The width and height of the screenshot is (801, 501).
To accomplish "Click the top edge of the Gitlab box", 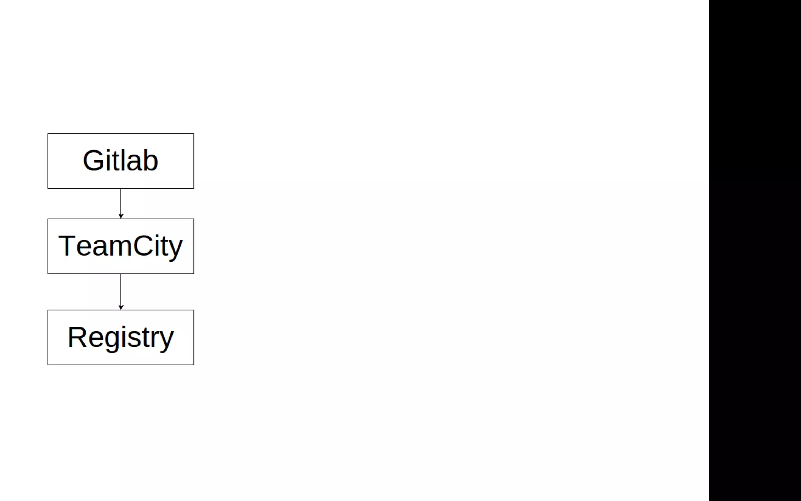I will (121, 133).
